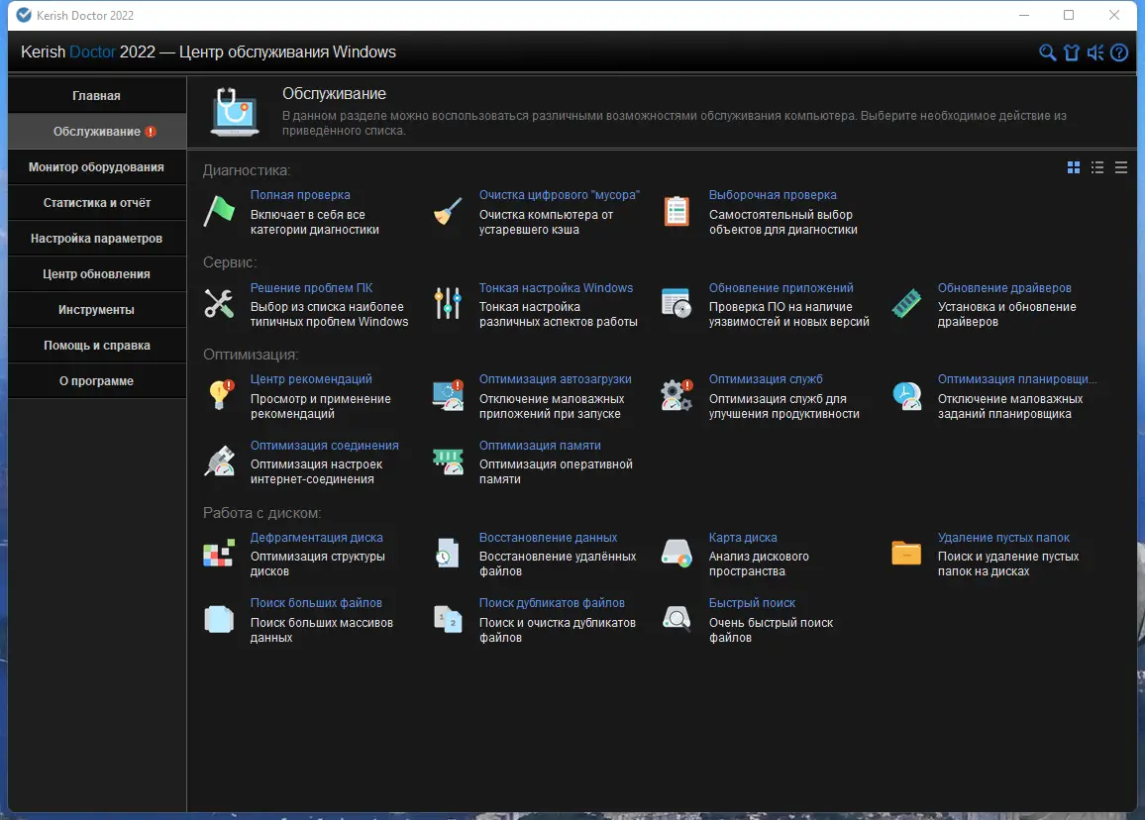The width and height of the screenshot is (1145, 820).
Task: Open Оптимизация автозагрузки link
Action: coord(555,379)
